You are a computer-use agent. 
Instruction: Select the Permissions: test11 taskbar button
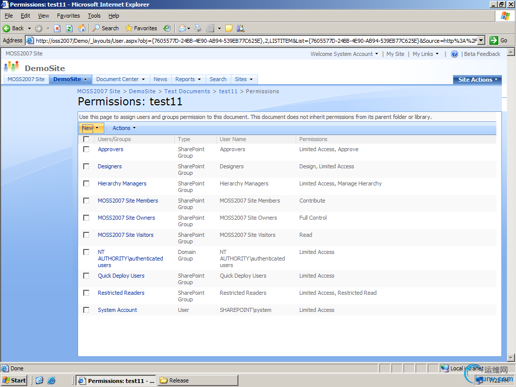116,380
